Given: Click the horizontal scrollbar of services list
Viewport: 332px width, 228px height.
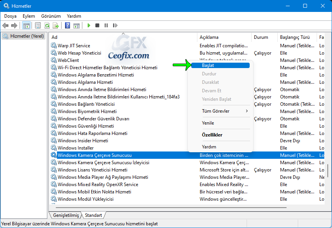Looking at the screenshot, I should pyautogui.click(x=171, y=208).
